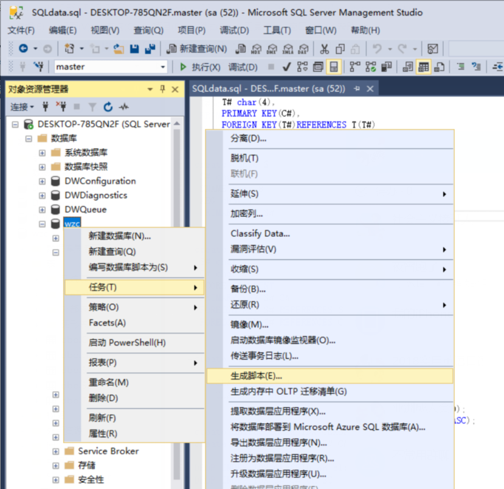
Task: Expand the DWDiagnostics database
Action: coord(42,196)
